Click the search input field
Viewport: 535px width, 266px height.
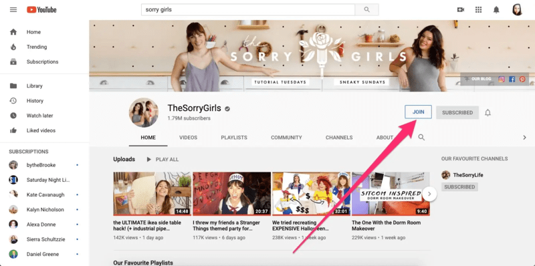pos(248,9)
